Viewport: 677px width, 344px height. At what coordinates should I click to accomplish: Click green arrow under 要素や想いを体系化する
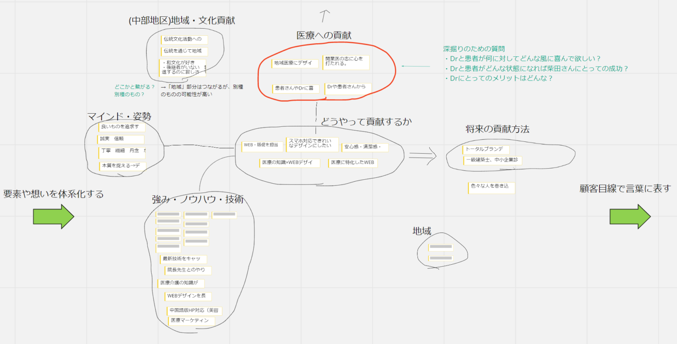[x=53, y=216]
